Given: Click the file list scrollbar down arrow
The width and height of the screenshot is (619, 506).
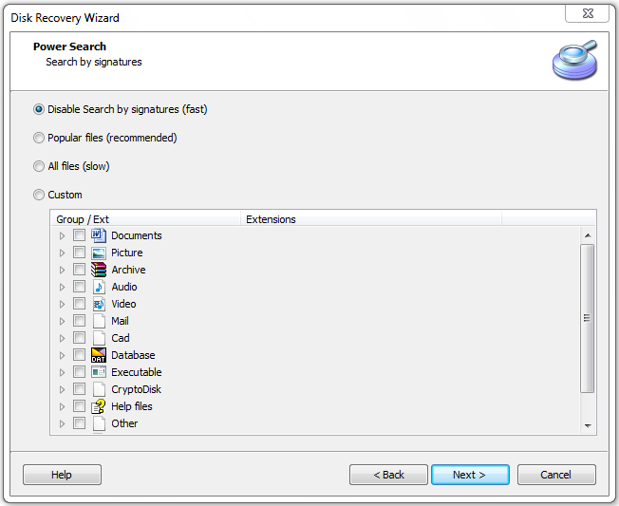Looking at the screenshot, I should tap(588, 426).
